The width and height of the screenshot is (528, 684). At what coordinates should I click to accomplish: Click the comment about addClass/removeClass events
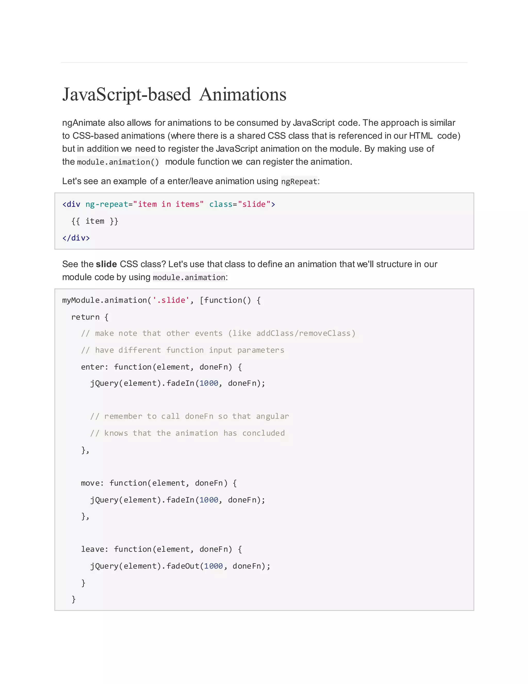click(x=218, y=333)
